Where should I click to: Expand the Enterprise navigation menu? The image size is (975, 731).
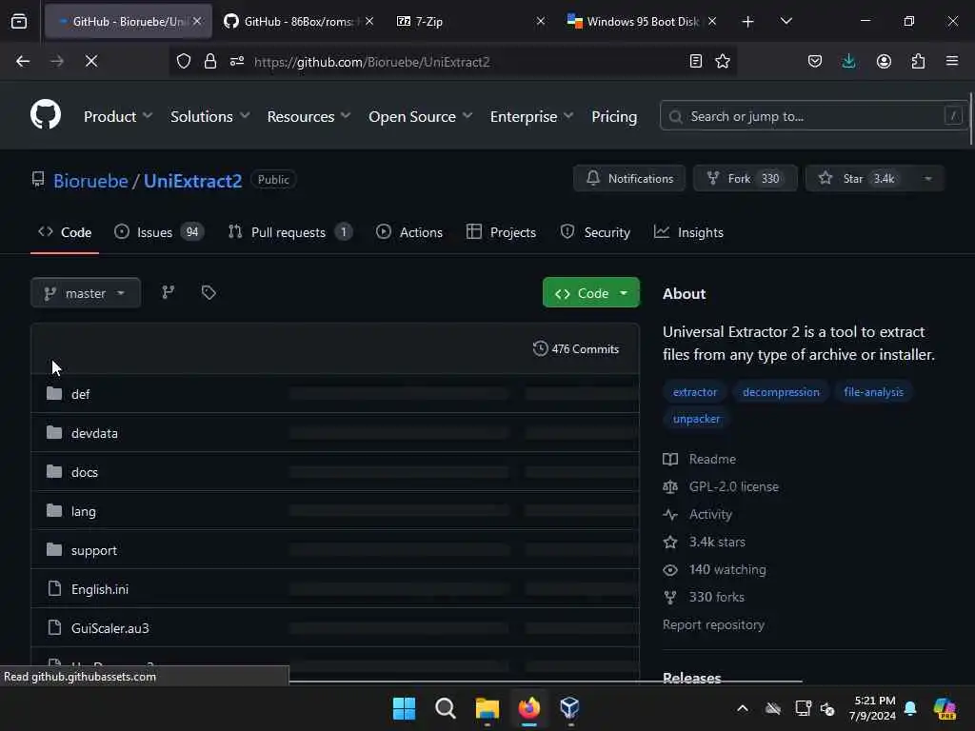[531, 116]
